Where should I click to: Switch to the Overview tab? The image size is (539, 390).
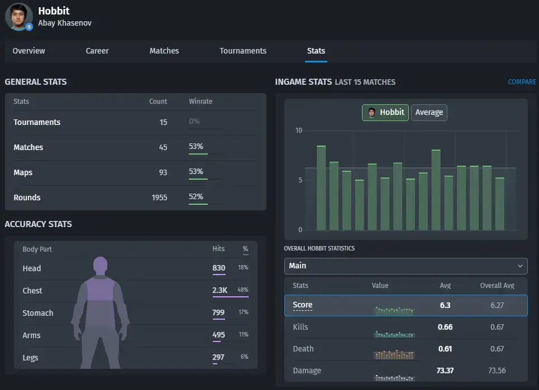(29, 51)
